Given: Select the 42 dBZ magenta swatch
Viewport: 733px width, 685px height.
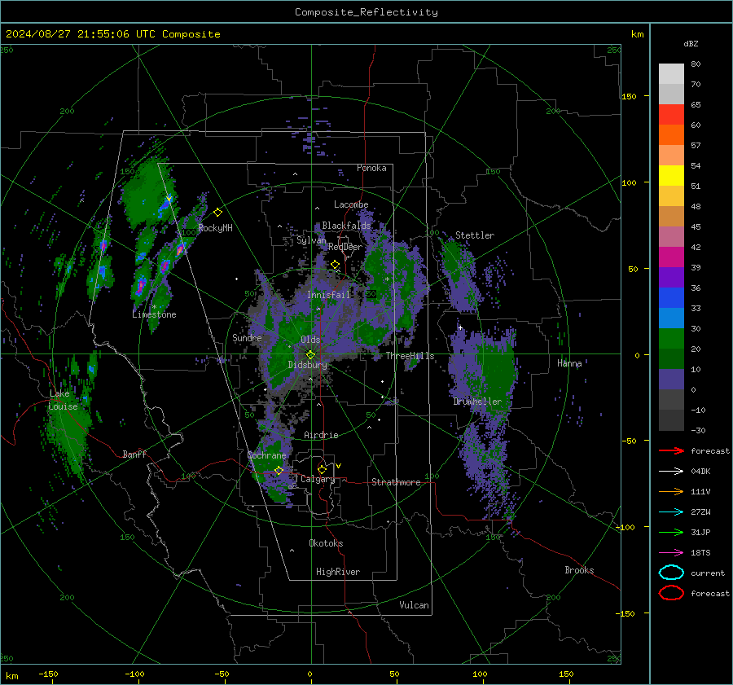Looking at the screenshot, I should (x=671, y=257).
